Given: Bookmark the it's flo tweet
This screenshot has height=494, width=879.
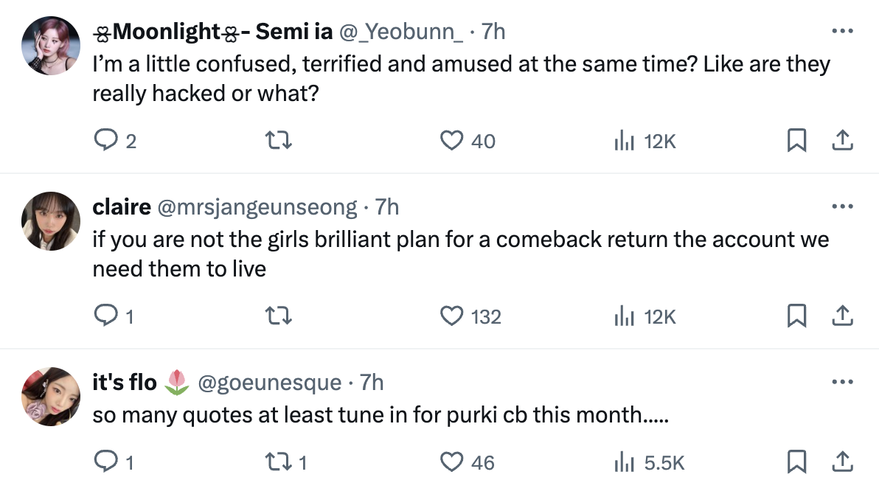Looking at the screenshot, I should point(796,462).
